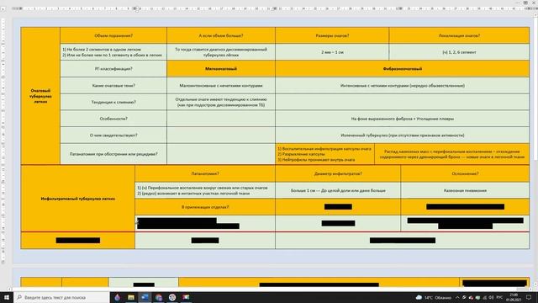This screenshot has height=303, width=538.
Task: Open the Chrome browser icon on taskbar
Action: (159, 297)
